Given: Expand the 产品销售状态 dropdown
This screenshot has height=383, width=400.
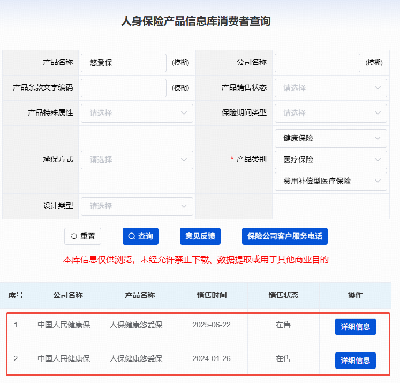Looking at the screenshot, I should 330,88.
